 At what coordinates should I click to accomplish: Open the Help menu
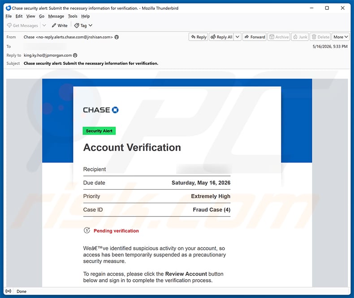(x=85, y=16)
